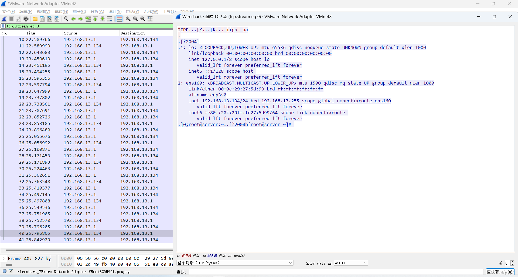Open the 无线(W) menu
The image size is (518, 277).
click(151, 12)
